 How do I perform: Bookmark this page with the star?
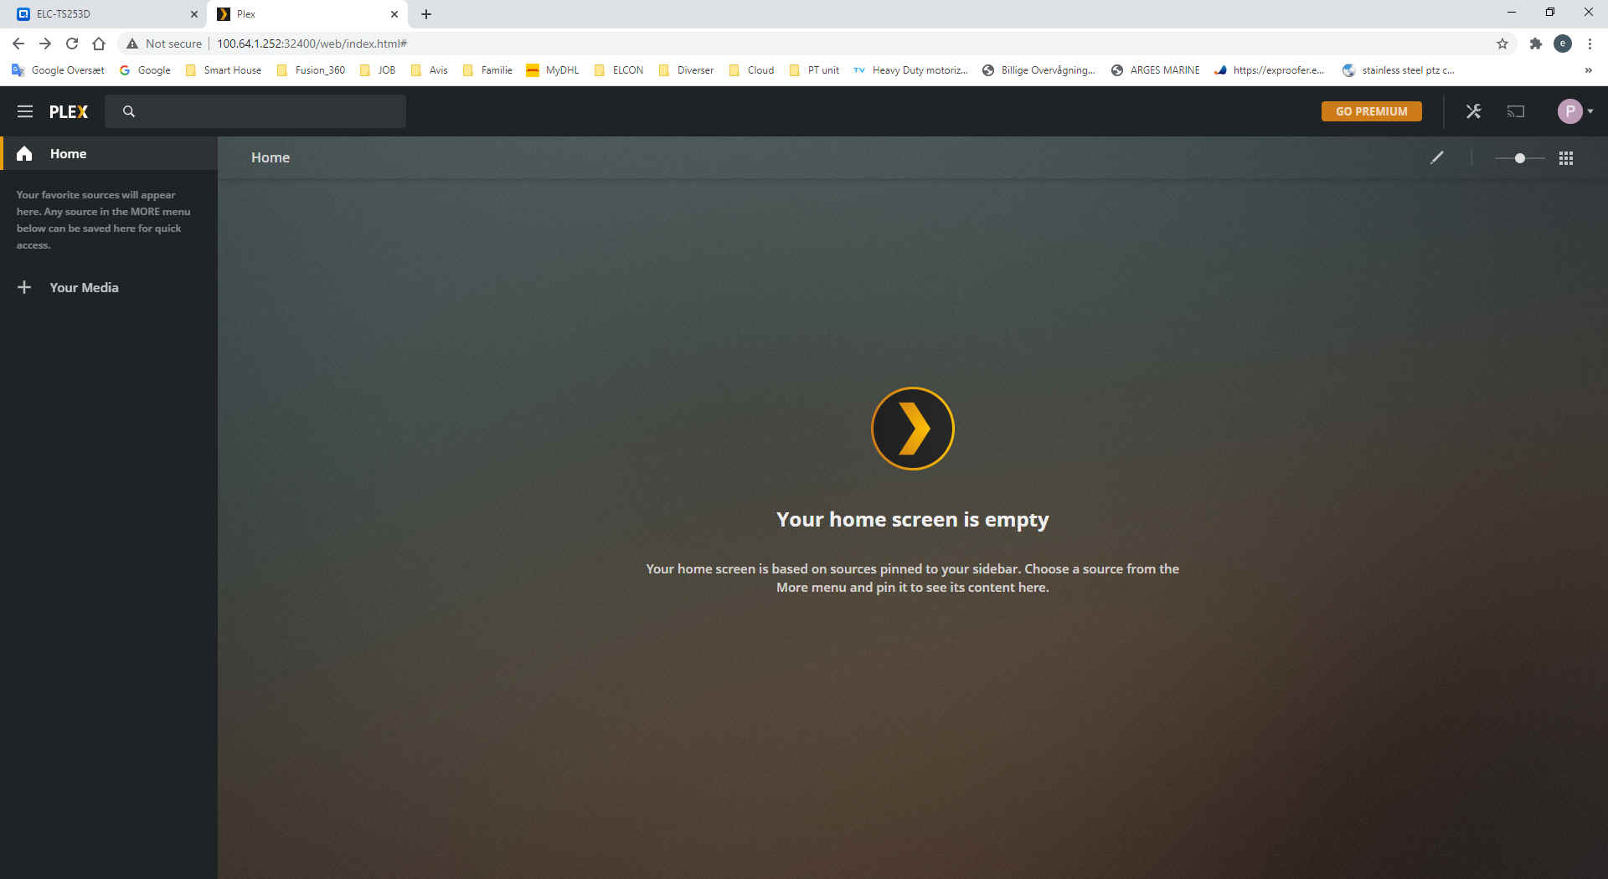(1502, 44)
